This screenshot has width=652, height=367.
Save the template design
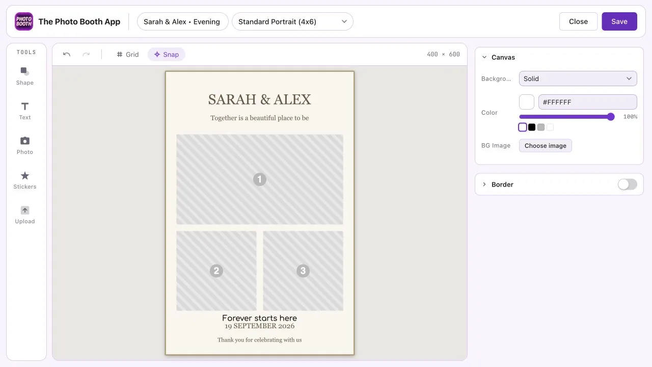click(619, 21)
